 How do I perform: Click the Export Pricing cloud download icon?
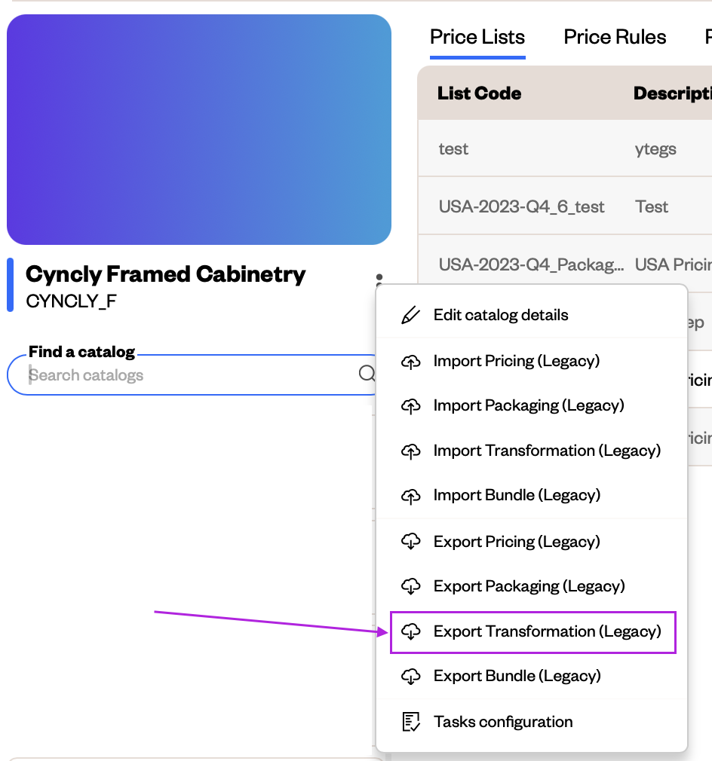point(410,542)
